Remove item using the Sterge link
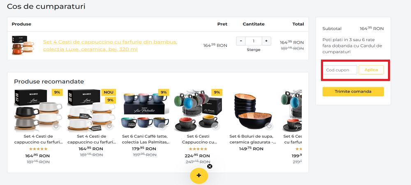 (x=254, y=50)
